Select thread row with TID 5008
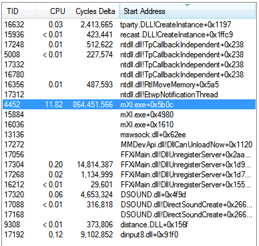This screenshot has width=259, height=246. click(x=129, y=55)
